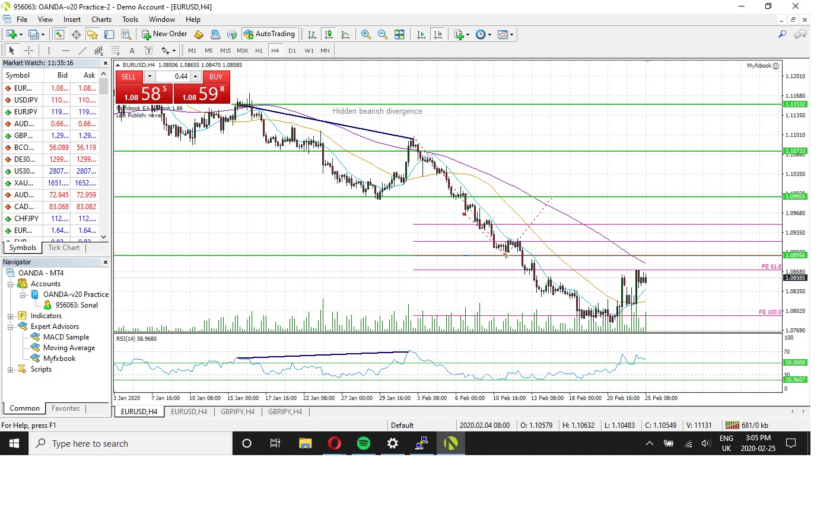
Task: Draw a trendline with the trendline tool
Action: 82,50
